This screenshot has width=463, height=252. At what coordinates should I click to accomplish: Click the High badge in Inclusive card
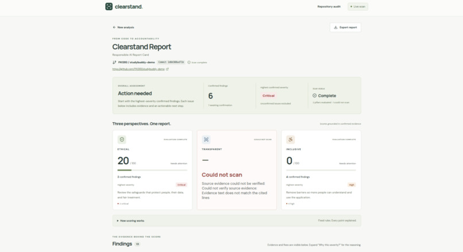pos(352,185)
